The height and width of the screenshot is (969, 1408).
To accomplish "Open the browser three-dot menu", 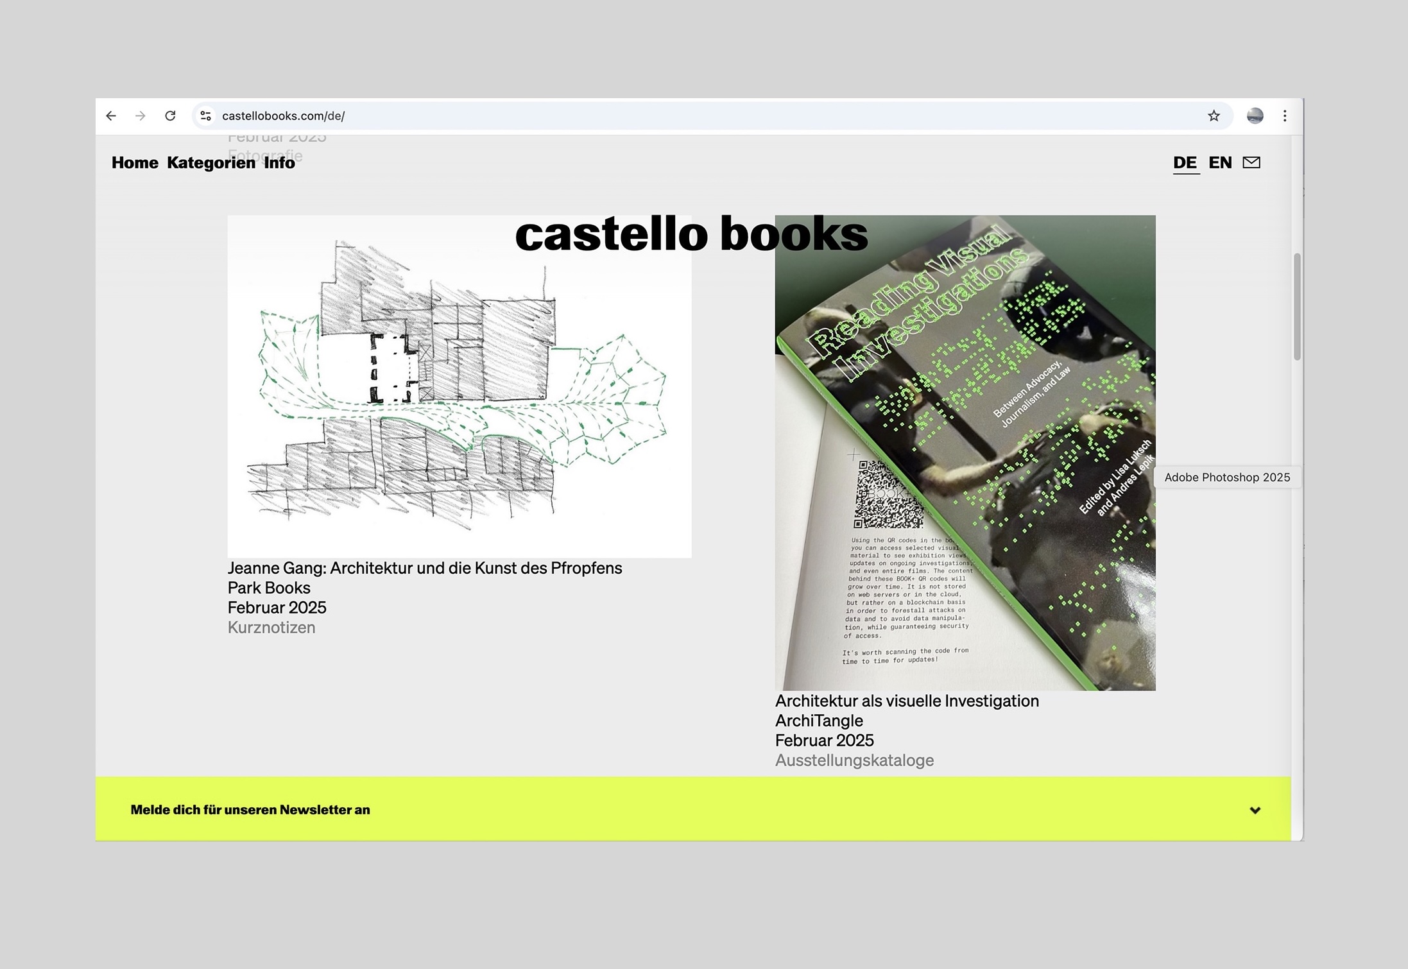I will (x=1285, y=116).
